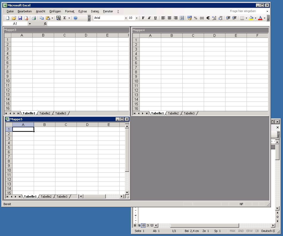Open the Datei menu
Viewport: 283px width, 236px height.
tap(10, 11)
